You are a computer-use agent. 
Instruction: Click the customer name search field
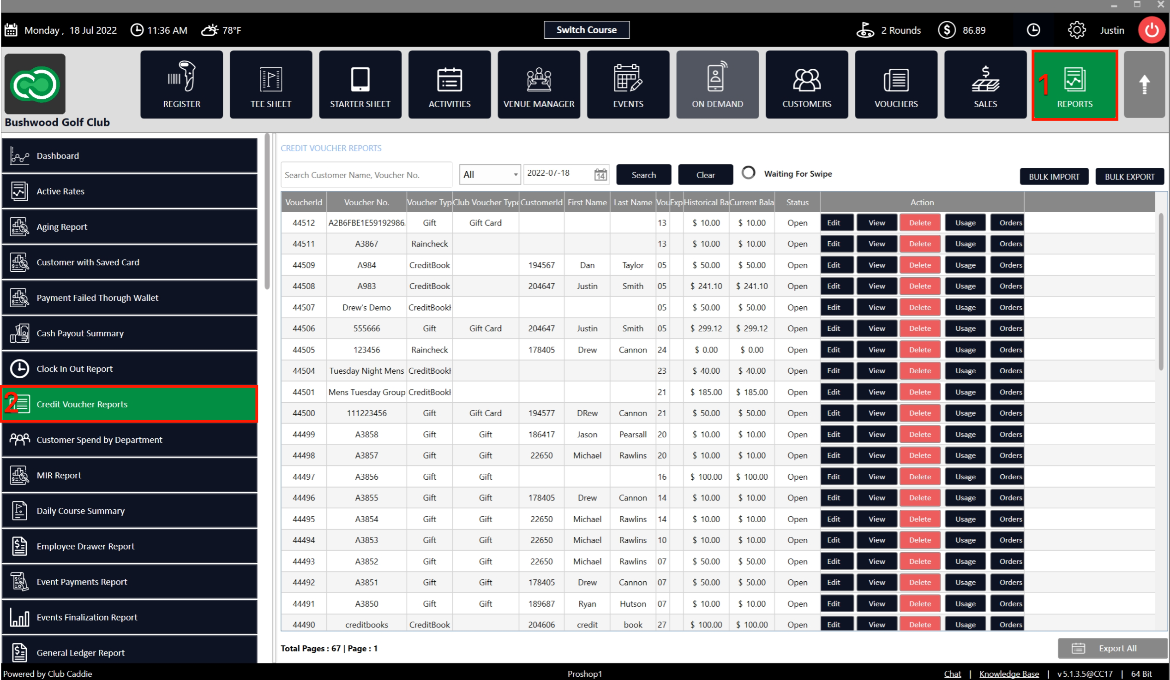coord(366,175)
